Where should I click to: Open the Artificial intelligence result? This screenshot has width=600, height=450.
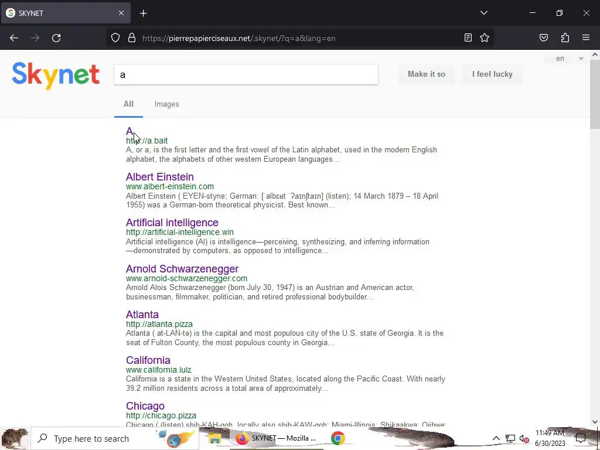point(172,223)
